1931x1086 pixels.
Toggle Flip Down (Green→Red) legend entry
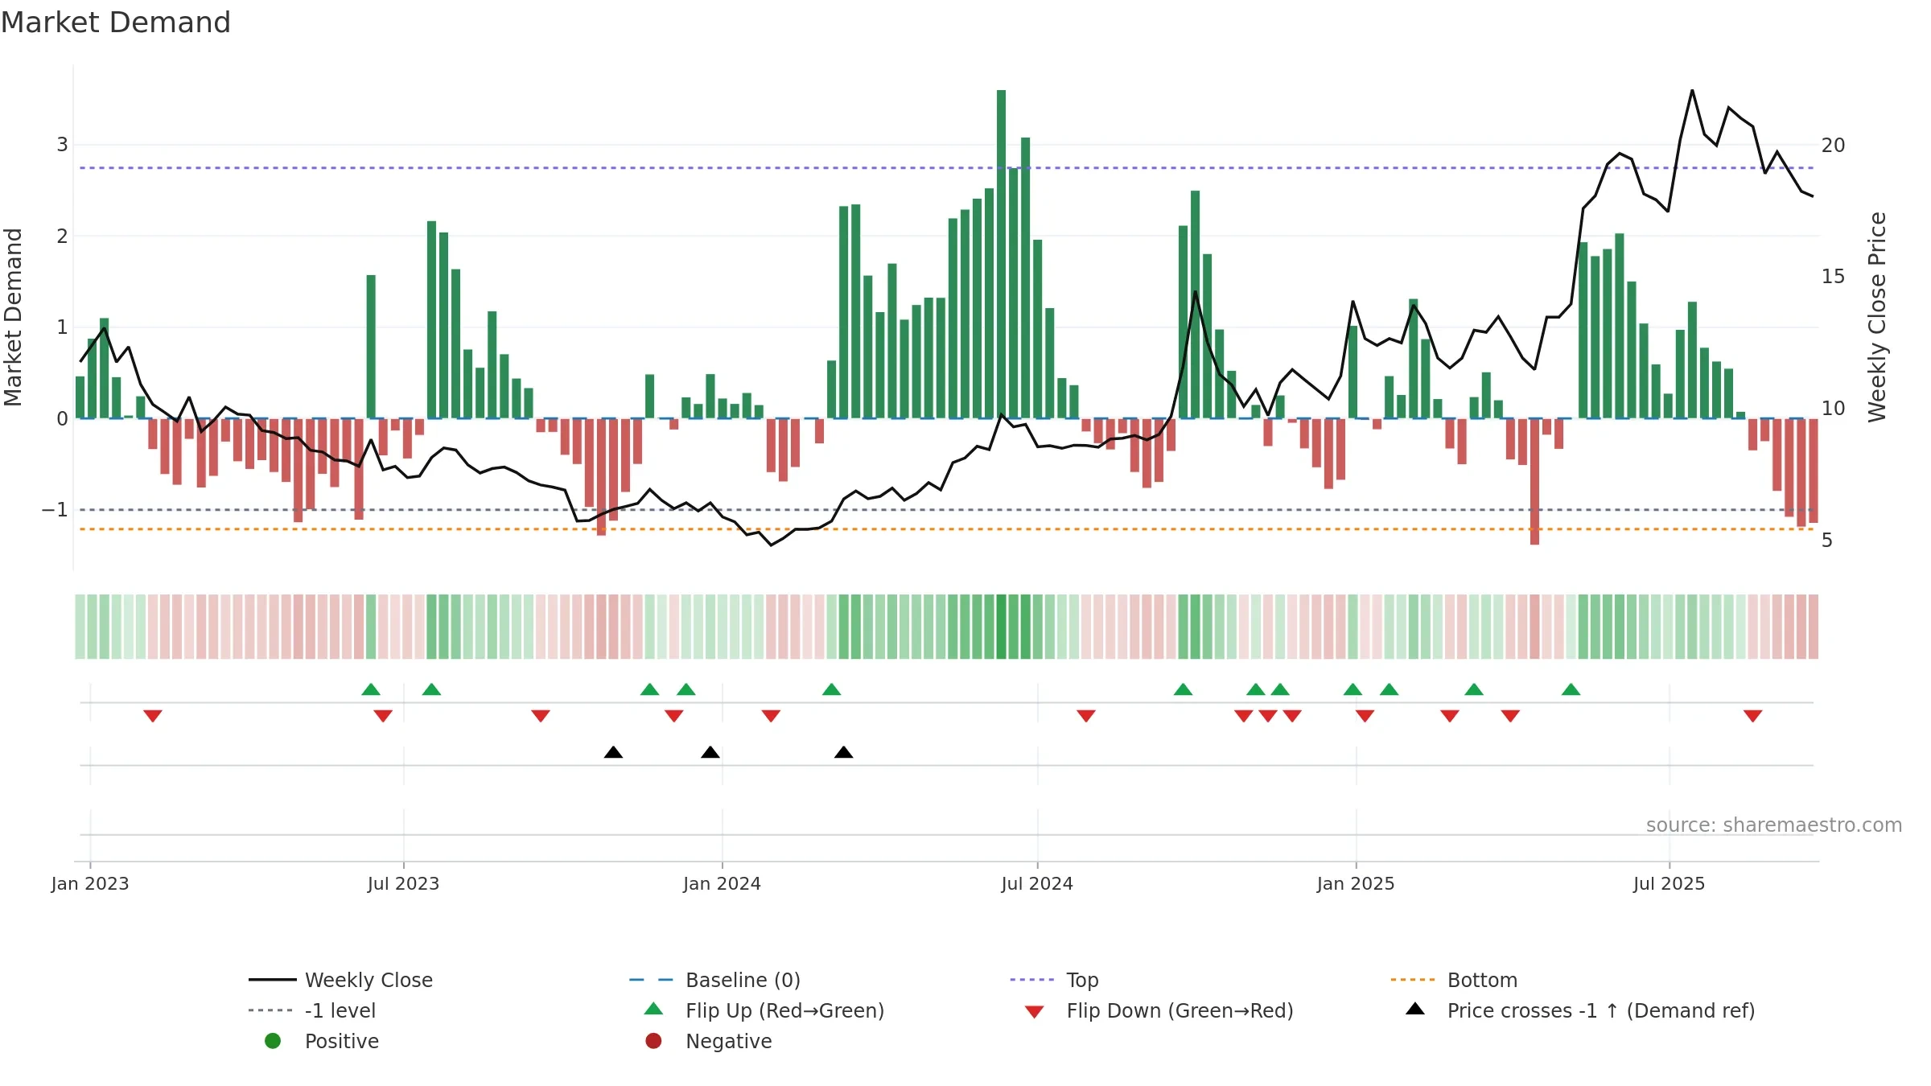point(1159,1010)
